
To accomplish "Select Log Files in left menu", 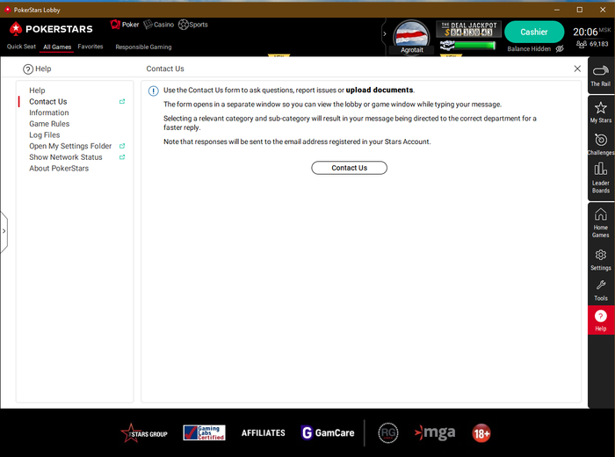I will click(x=45, y=135).
